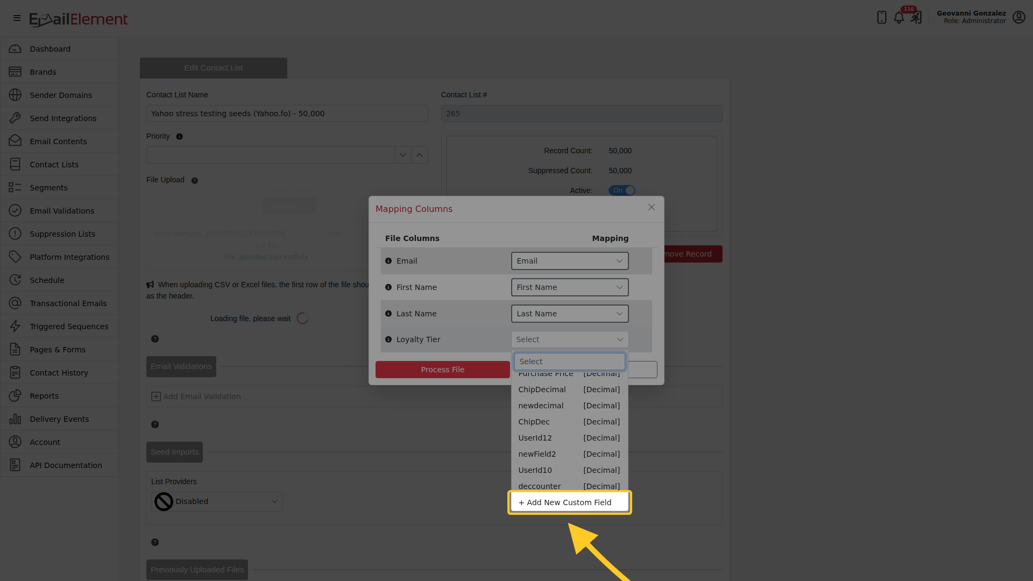Choose Add New Custom Field option
Viewport: 1033px width, 581px height.
[x=569, y=502]
